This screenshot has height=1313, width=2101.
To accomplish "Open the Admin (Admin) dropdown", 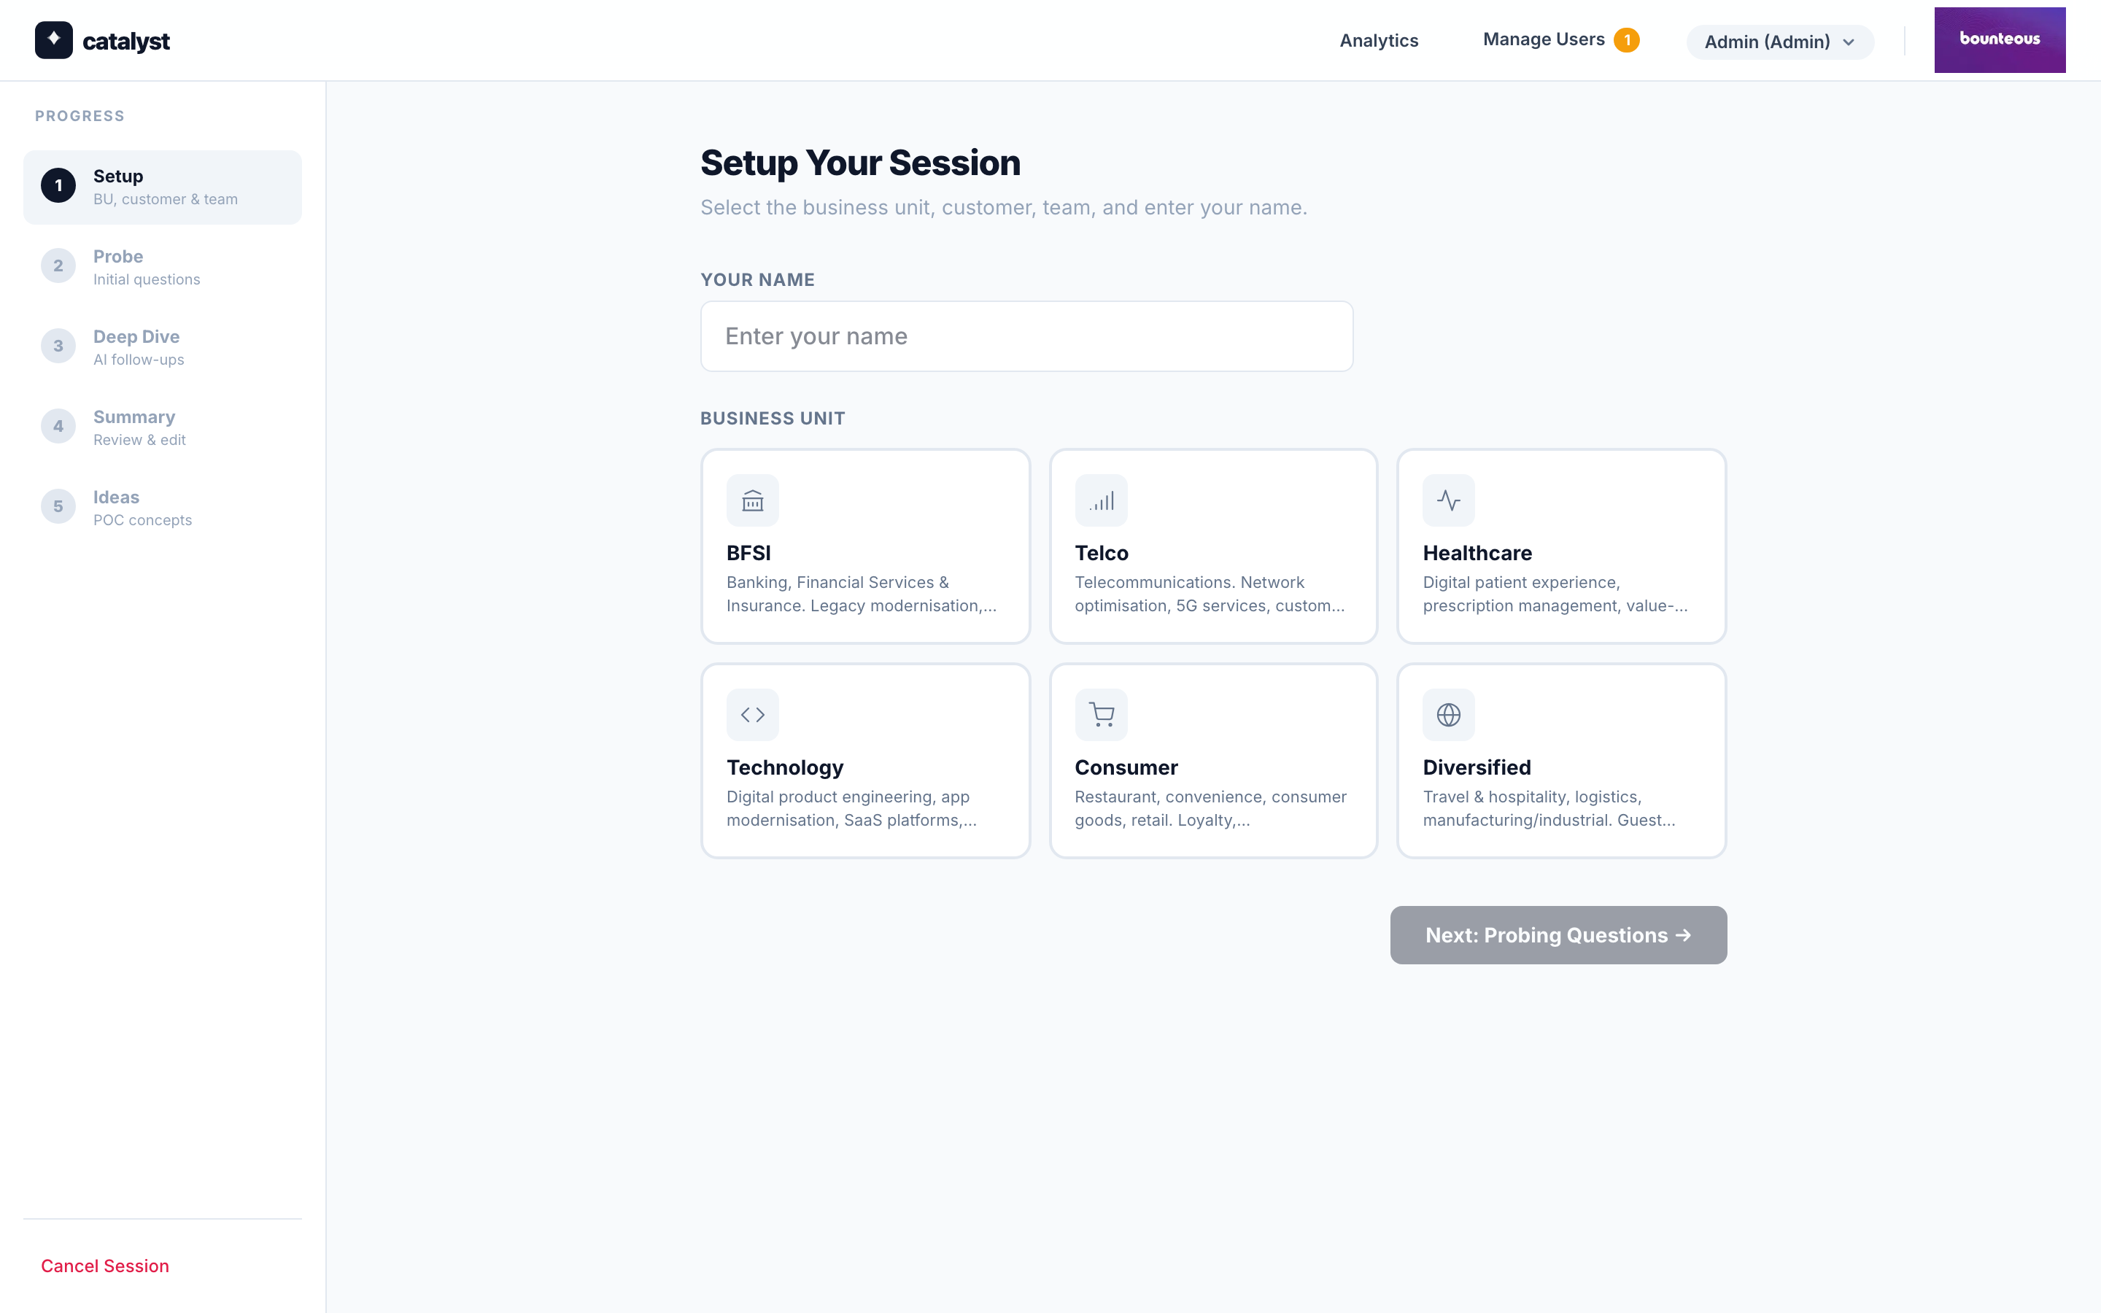I will [x=1767, y=42].
